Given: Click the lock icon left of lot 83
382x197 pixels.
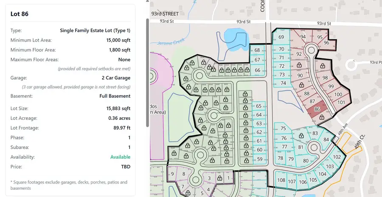Looking at the screenshot, I should [301, 136].
